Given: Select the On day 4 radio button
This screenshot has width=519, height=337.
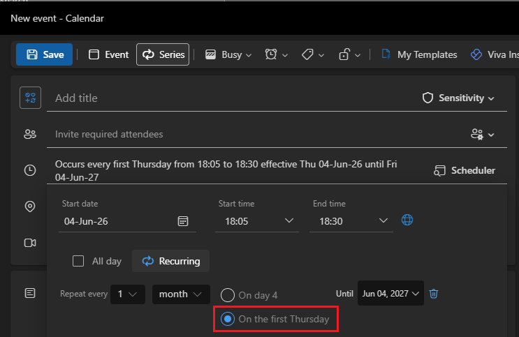Looking at the screenshot, I should pos(228,295).
